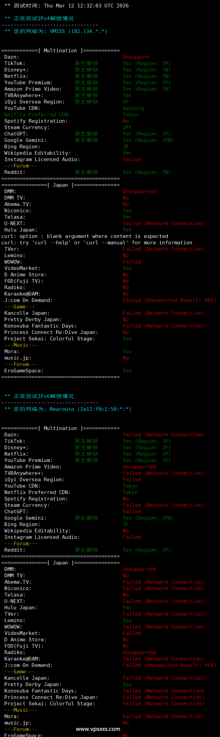Click the test time line at top
220x737 pixels.
[66, 6]
